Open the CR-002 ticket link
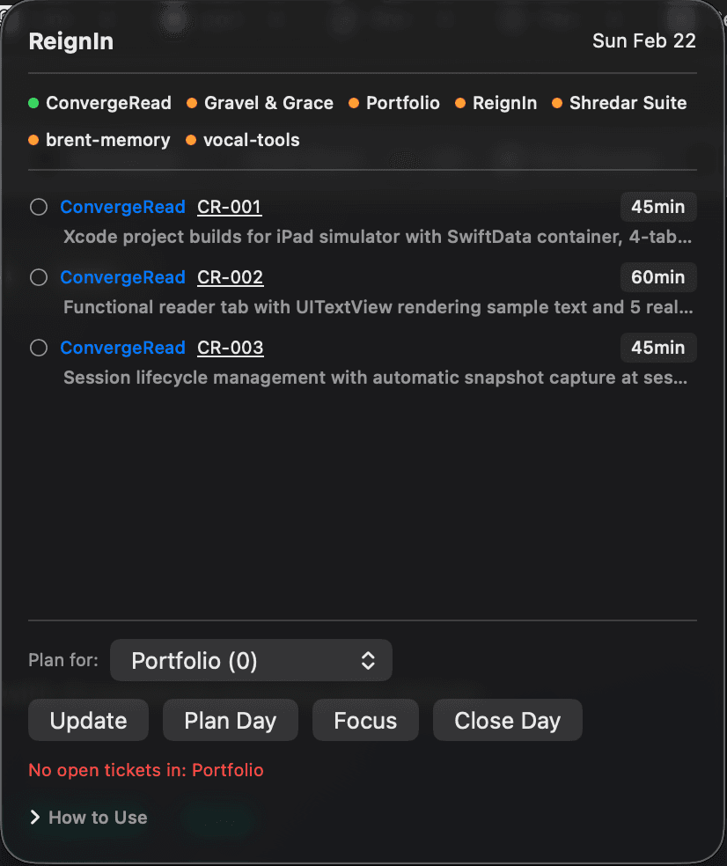Image resolution: width=727 pixels, height=866 pixels. pos(230,277)
